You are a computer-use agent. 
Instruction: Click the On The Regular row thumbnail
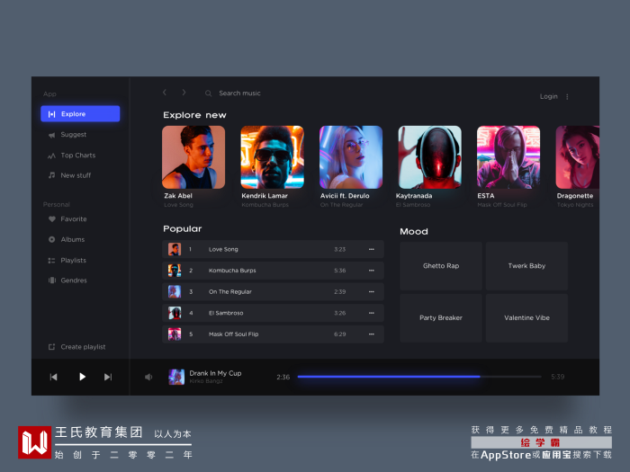coord(175,292)
